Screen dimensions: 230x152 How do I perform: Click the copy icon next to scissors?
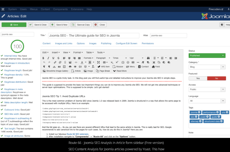(159, 62)
